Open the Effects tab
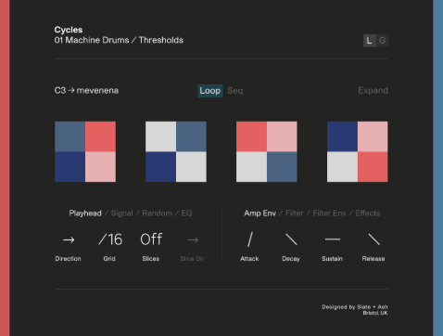The height and width of the screenshot is (336, 443). (368, 213)
